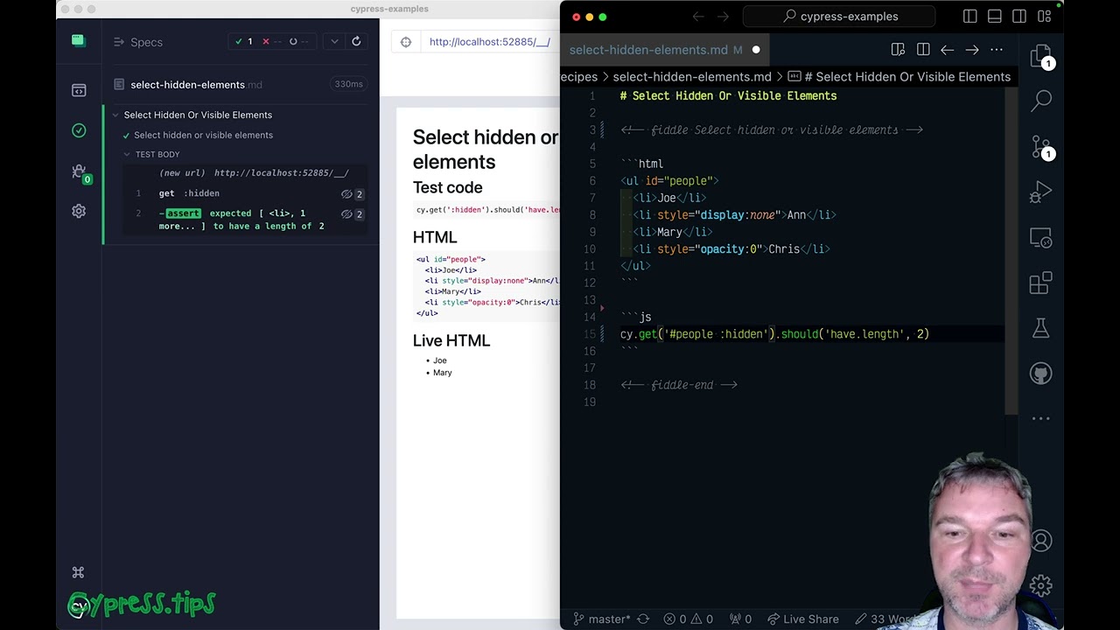
Task: Open the select-hidden-elements.md spec file link
Action: click(x=196, y=85)
